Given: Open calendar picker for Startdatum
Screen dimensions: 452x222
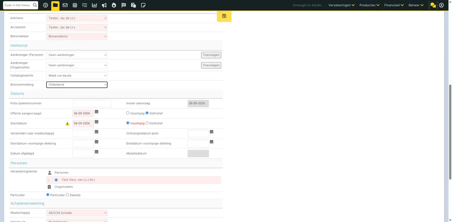Looking at the screenshot, I should 97,122.
